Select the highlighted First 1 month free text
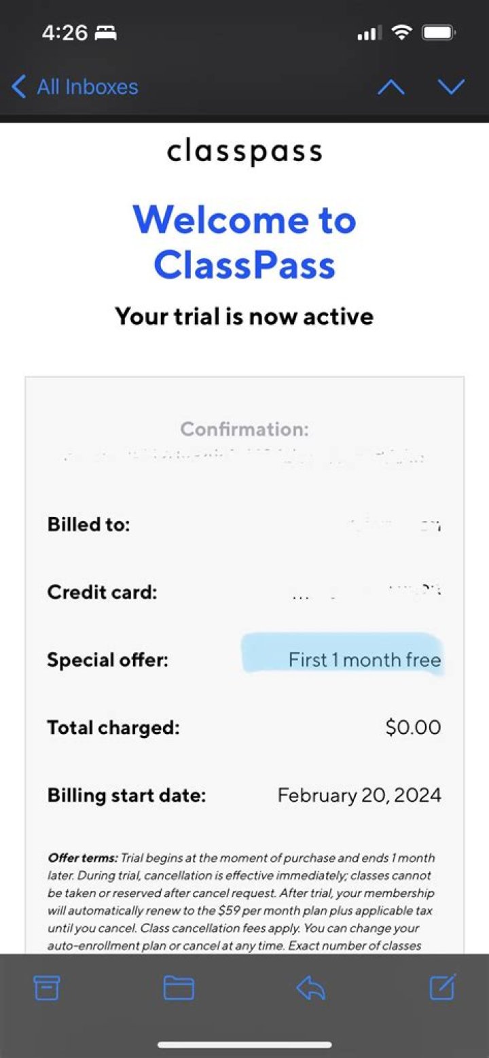 tap(364, 659)
